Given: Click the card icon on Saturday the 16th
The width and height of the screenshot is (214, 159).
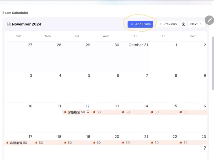Looking at the screenshot, I should click(x=181, y=112).
